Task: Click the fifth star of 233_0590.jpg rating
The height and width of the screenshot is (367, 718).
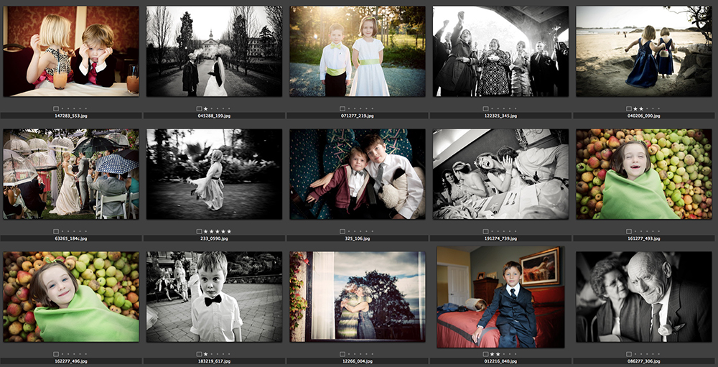Action: [230, 231]
